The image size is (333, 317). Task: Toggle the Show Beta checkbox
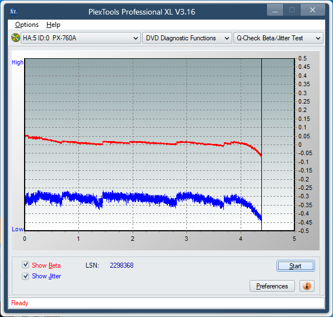tap(26, 265)
